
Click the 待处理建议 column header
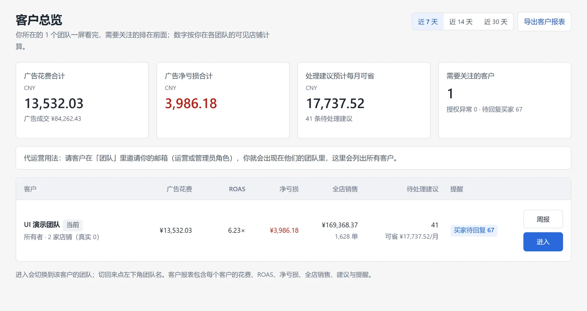pos(423,189)
